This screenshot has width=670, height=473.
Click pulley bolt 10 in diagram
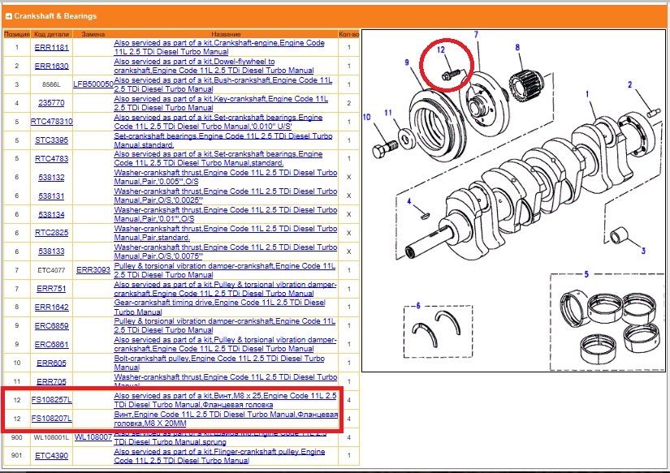coord(380,150)
